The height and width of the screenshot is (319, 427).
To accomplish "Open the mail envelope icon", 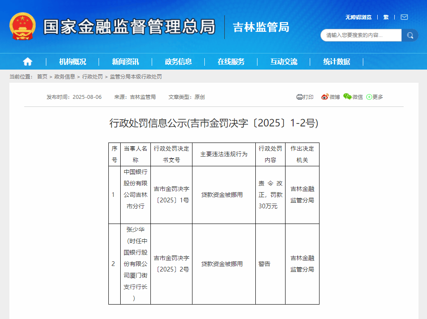I will click(x=404, y=17).
